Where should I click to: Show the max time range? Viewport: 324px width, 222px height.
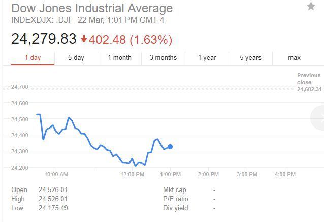(294, 58)
